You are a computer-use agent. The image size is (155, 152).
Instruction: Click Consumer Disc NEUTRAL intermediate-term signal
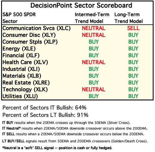(94, 35)
